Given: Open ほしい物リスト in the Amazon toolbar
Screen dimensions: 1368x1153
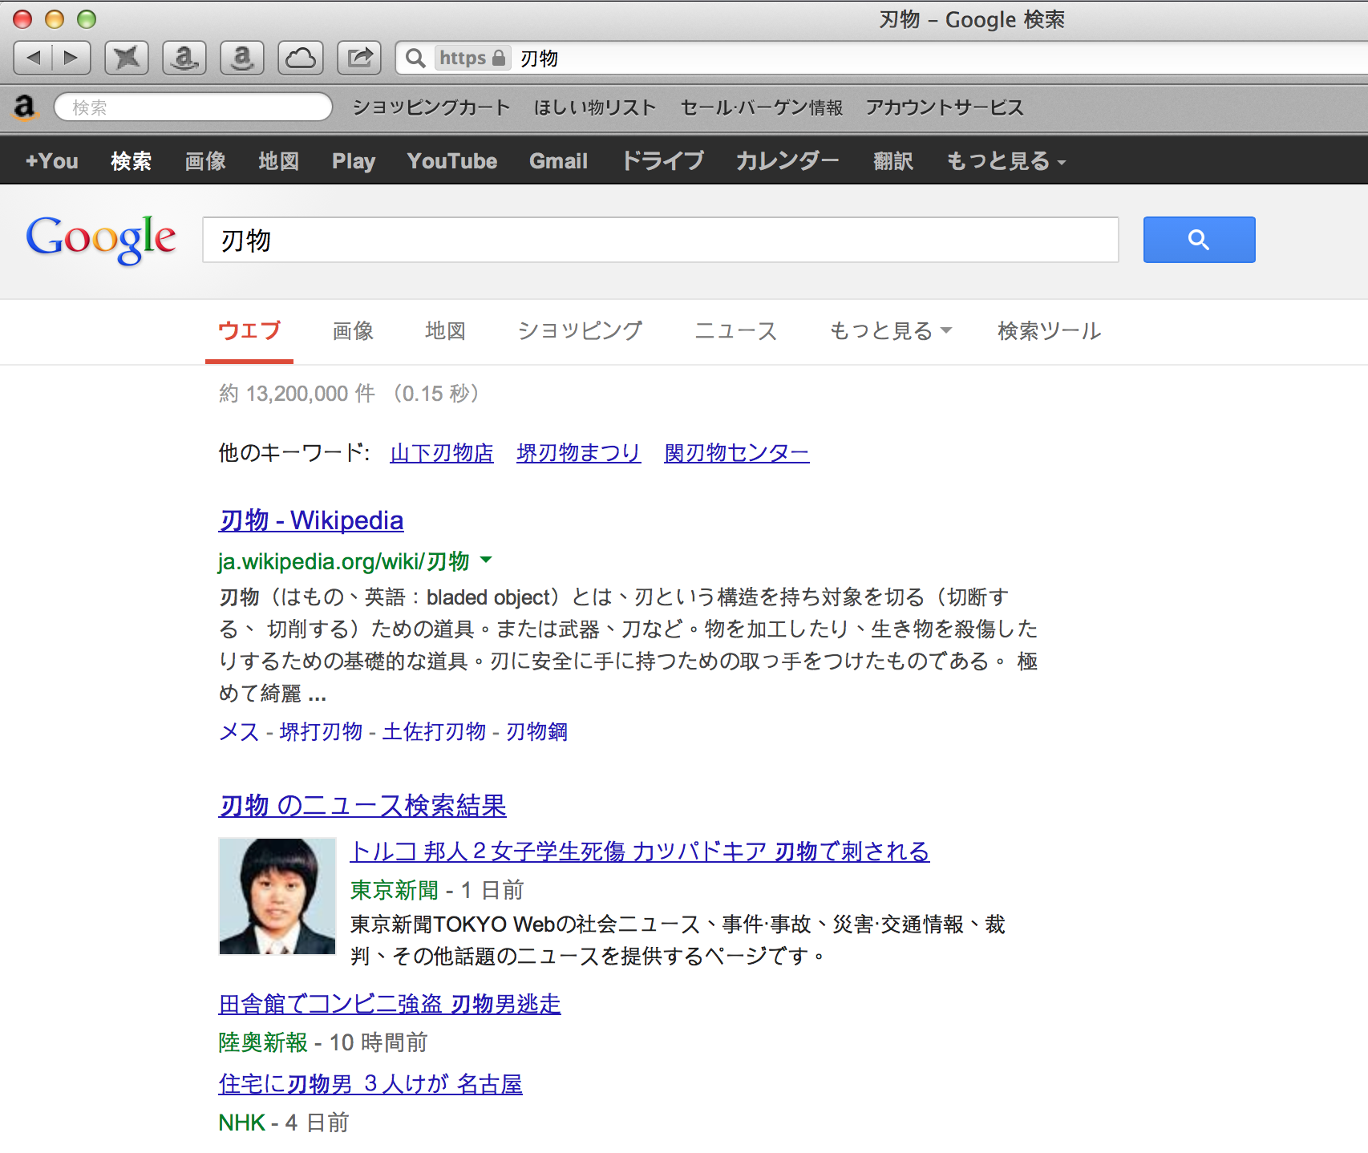Looking at the screenshot, I should coord(595,107).
